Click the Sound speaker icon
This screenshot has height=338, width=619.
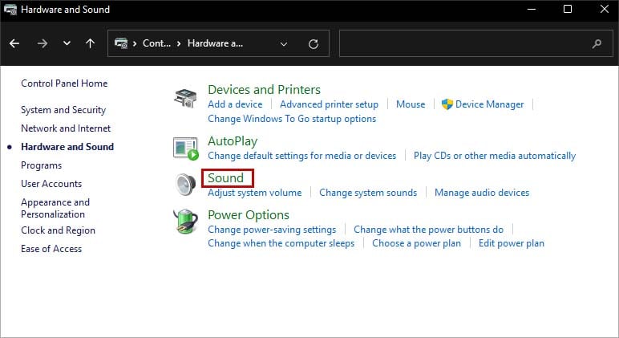[x=185, y=185]
